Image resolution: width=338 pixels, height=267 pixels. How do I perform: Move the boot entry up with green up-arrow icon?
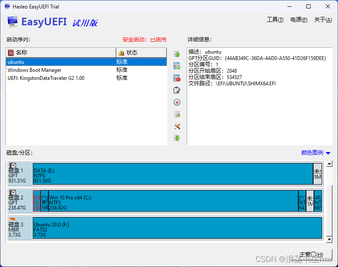pos(177,54)
